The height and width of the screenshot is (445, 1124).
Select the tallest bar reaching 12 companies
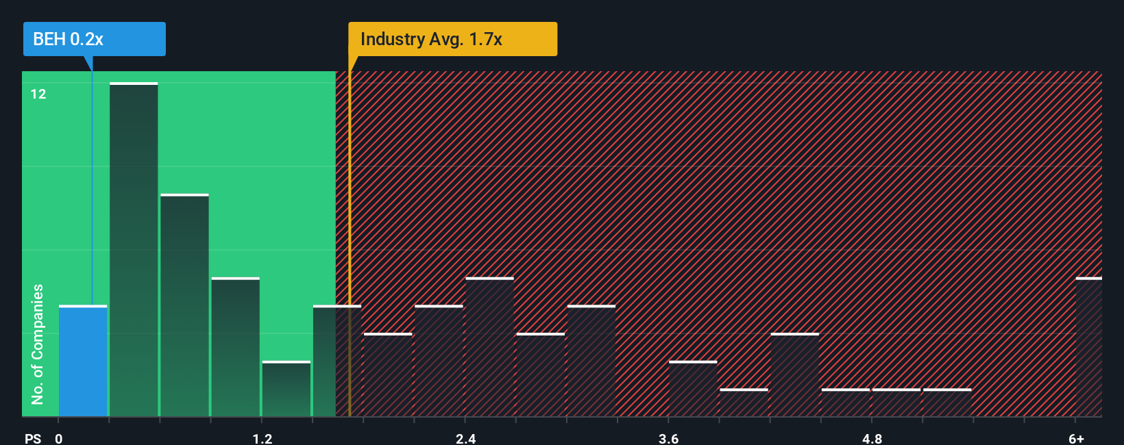tap(134, 249)
